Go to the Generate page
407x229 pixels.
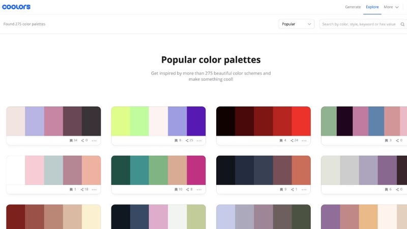353,7
